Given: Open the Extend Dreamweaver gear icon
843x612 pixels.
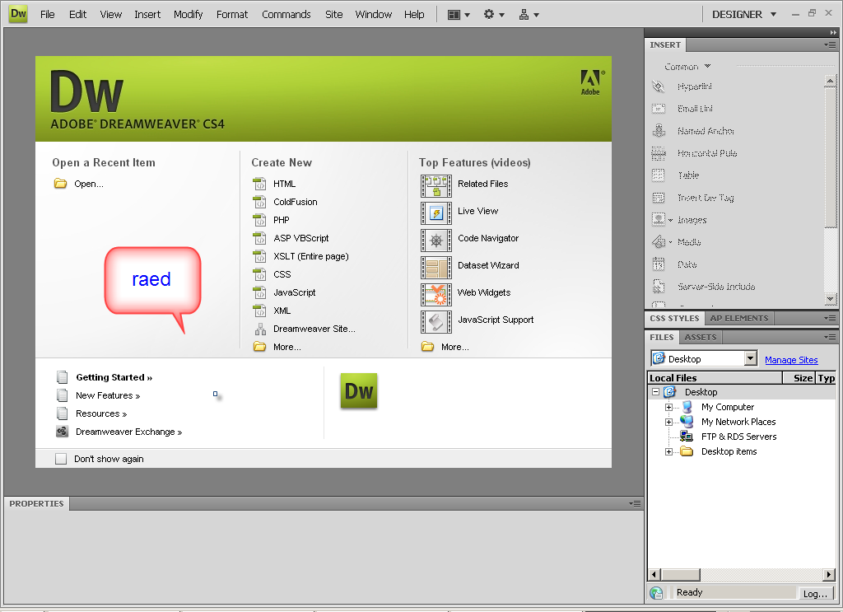Looking at the screenshot, I should pos(492,14).
